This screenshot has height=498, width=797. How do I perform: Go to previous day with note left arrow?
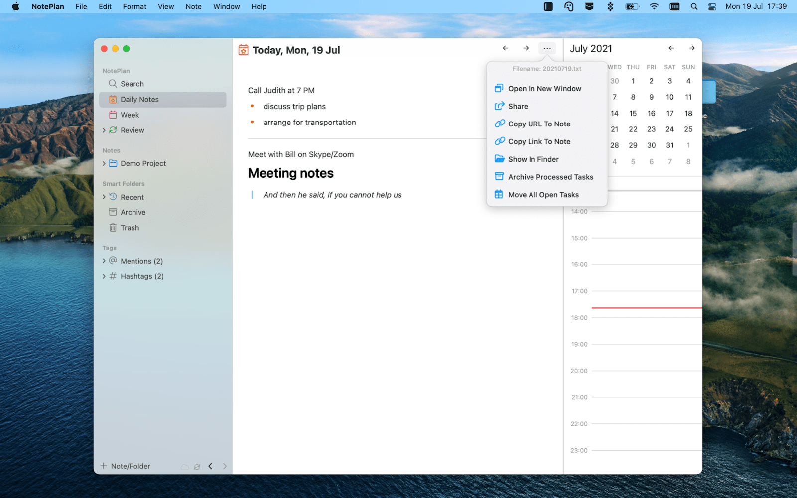pos(505,48)
